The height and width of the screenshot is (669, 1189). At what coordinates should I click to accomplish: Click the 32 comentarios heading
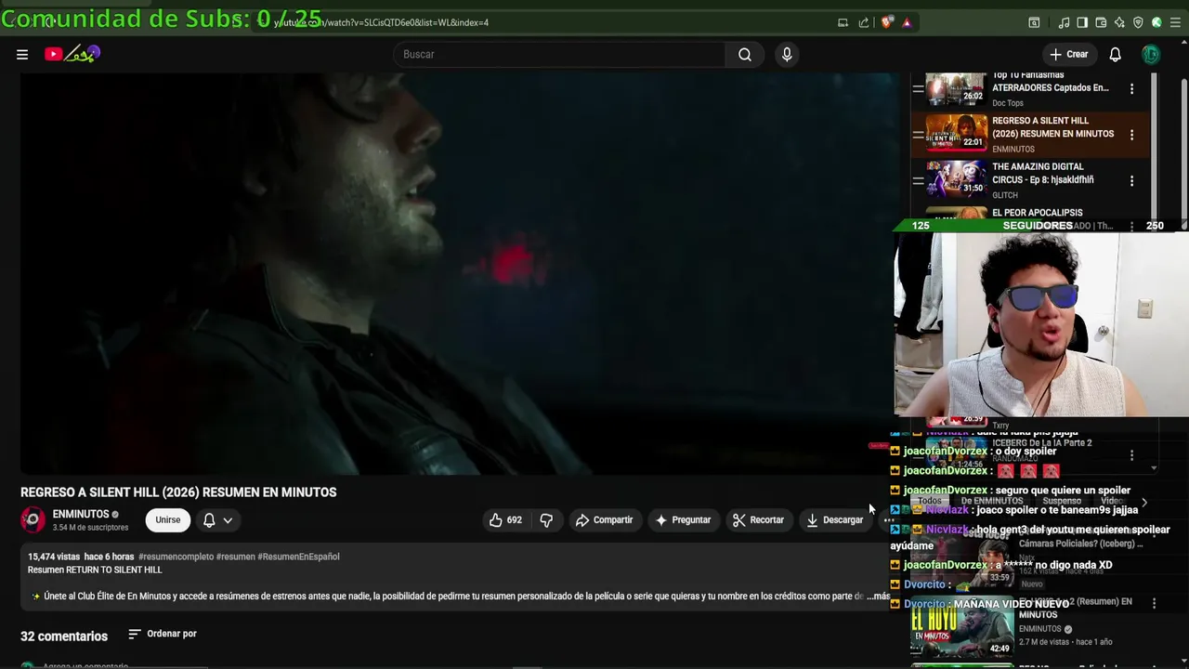tap(64, 636)
